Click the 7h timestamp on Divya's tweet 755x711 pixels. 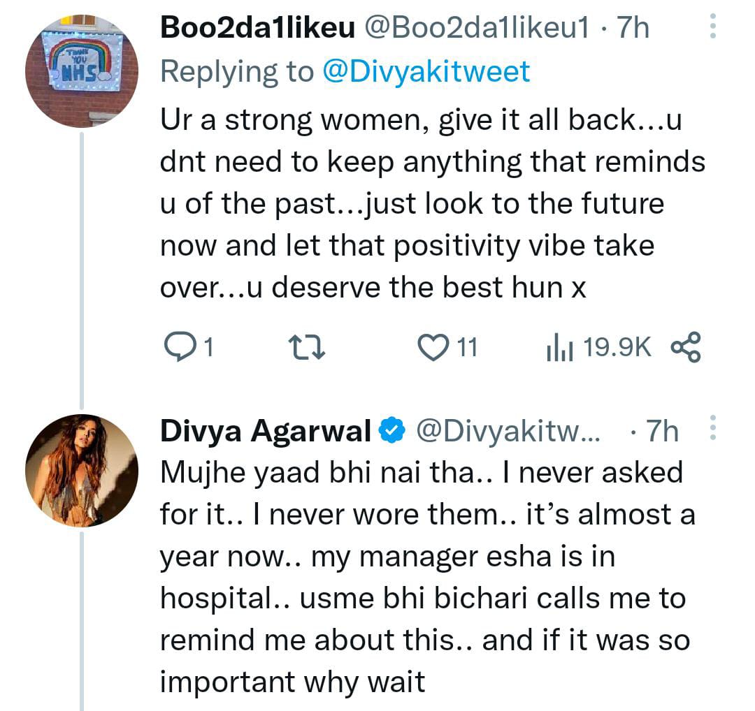click(660, 432)
